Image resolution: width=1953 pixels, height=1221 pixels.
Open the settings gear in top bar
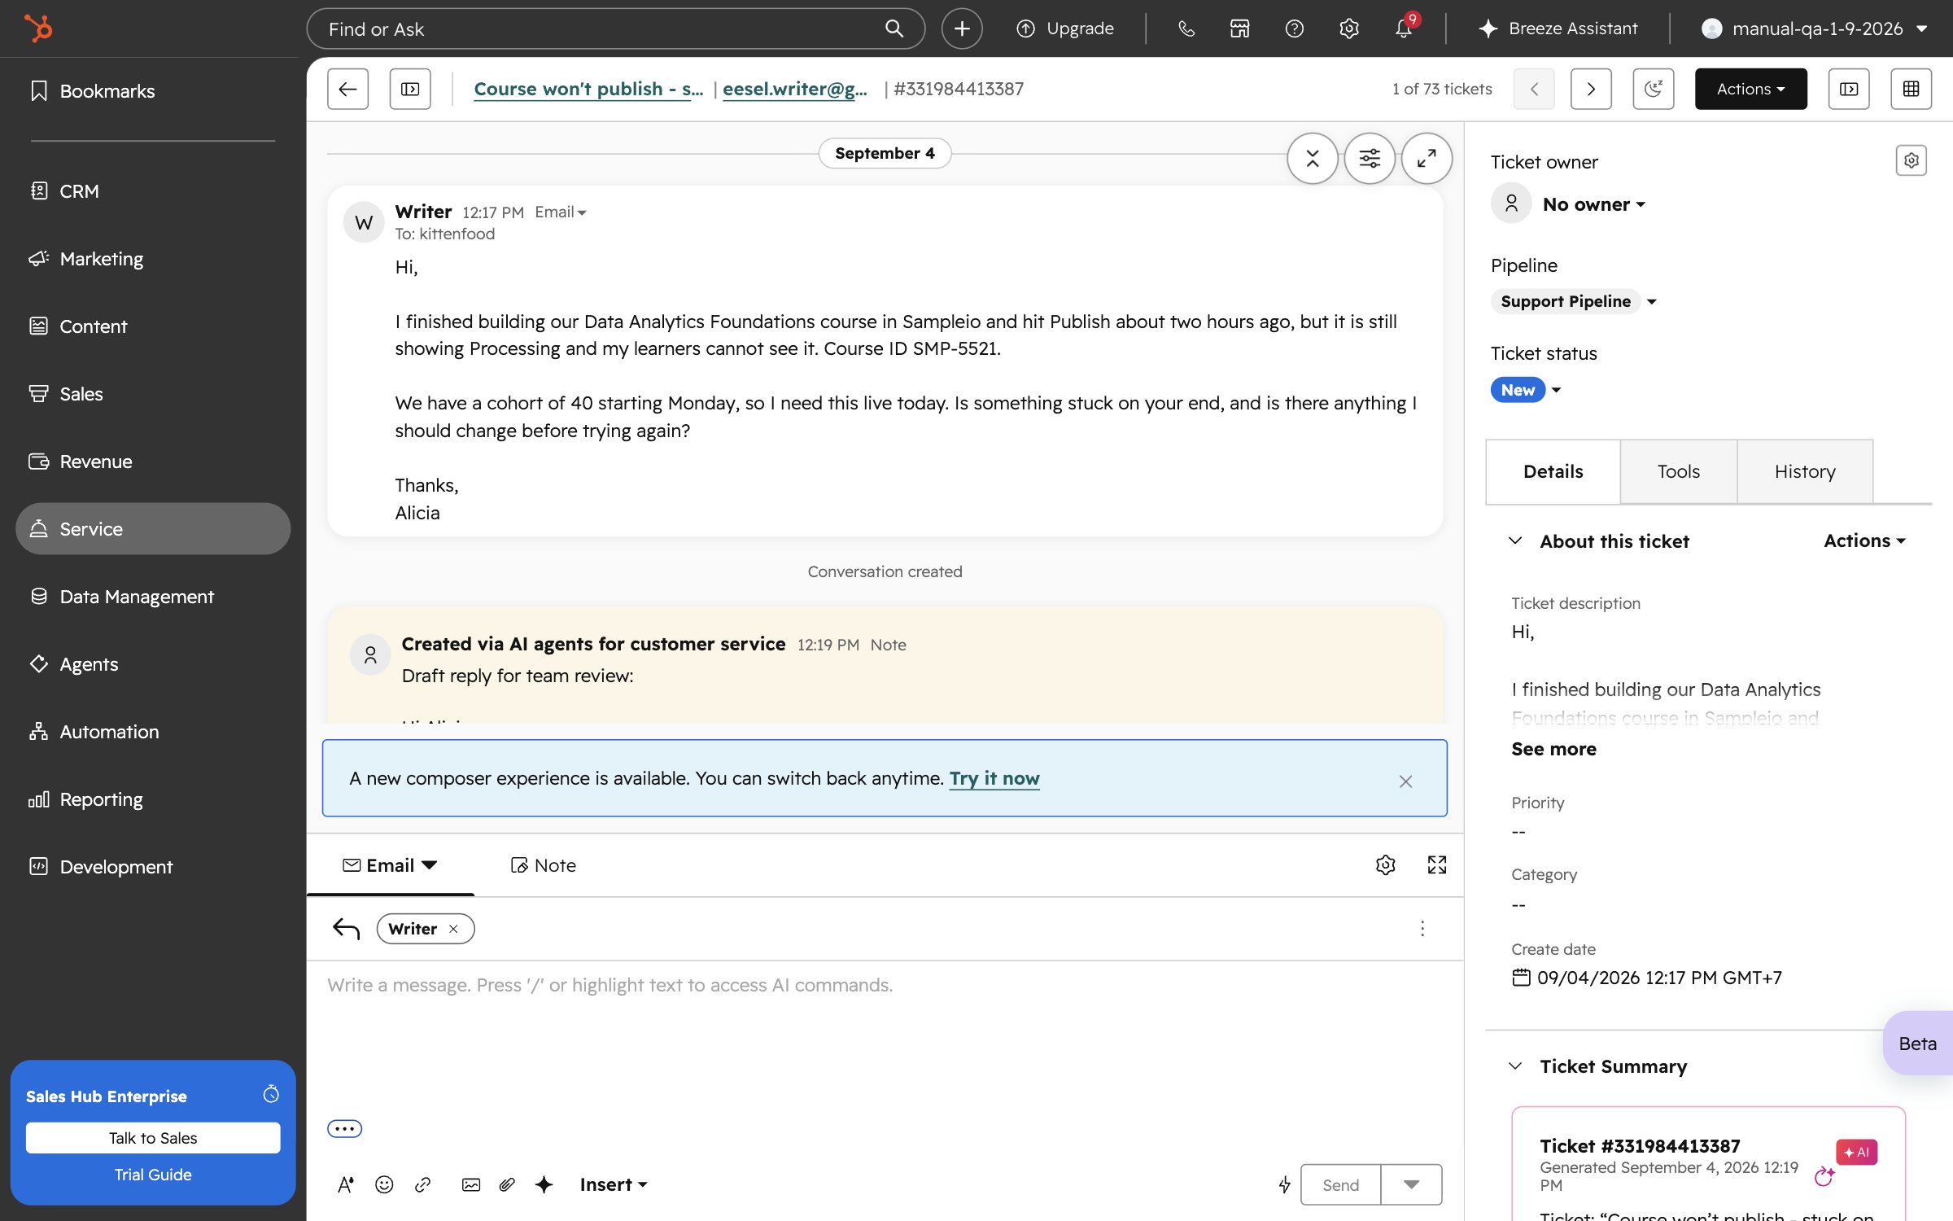tap(1348, 28)
